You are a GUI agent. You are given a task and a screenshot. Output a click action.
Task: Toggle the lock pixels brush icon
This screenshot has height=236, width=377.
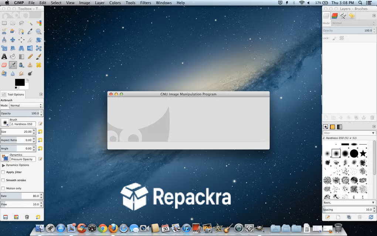[x=334, y=38]
